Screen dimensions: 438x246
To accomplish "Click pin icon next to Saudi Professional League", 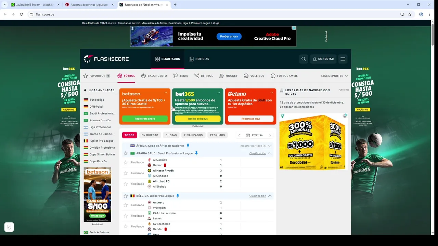I will [196, 153].
